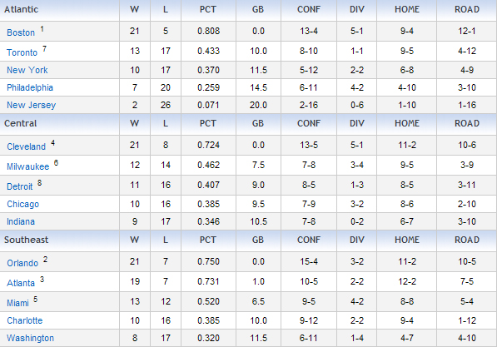Select the Atlanta team link
The image size is (497, 347).
[21, 283]
